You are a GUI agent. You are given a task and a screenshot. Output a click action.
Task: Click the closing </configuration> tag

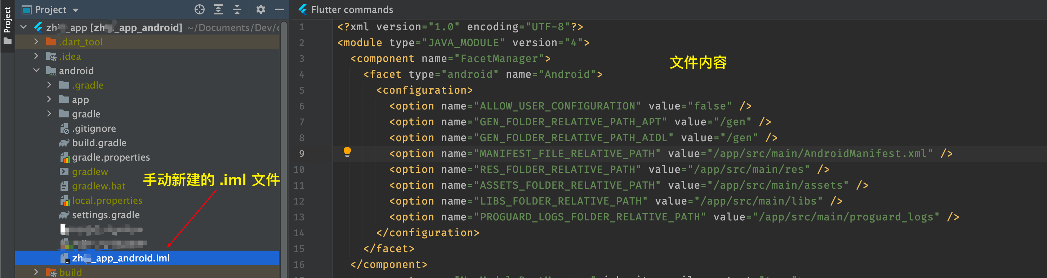pos(428,233)
